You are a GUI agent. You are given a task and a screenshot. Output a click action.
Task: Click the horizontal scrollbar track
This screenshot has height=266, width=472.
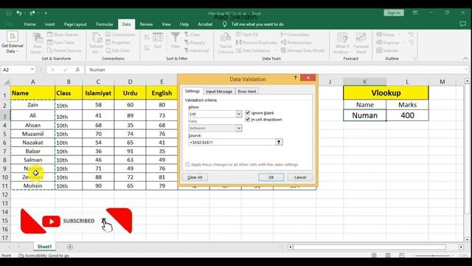click(369, 247)
